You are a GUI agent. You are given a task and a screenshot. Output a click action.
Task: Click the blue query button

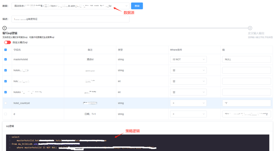[137, 6]
